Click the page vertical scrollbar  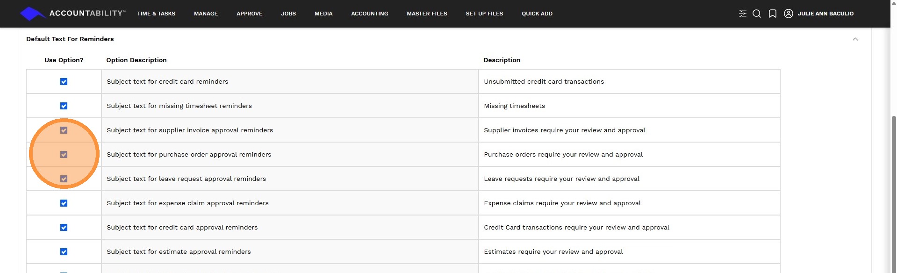tap(893, 187)
